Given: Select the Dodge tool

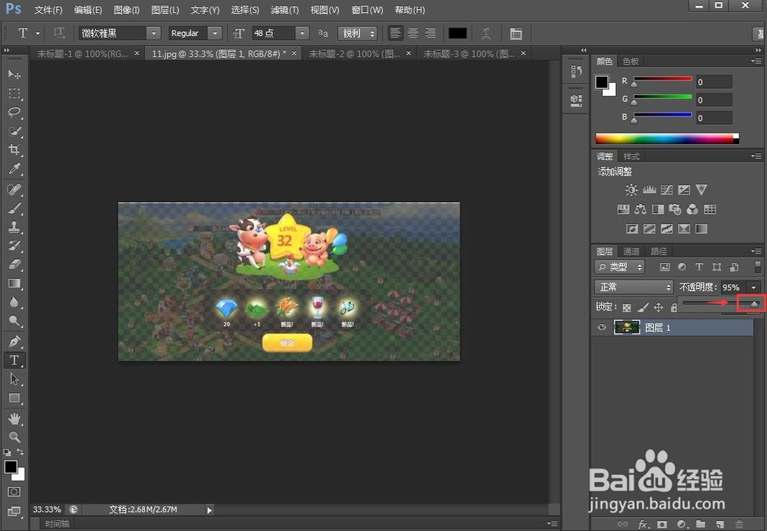Looking at the screenshot, I should (14, 321).
